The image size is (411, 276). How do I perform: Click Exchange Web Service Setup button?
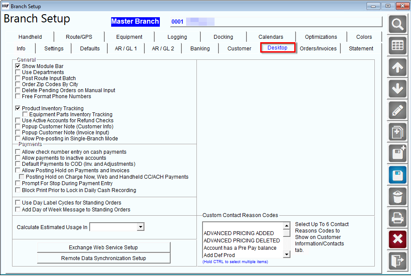103,248
